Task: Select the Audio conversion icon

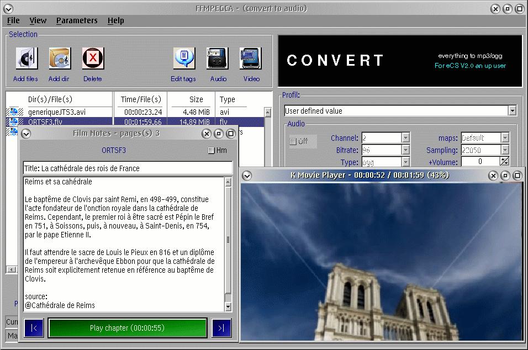Action: coord(218,59)
